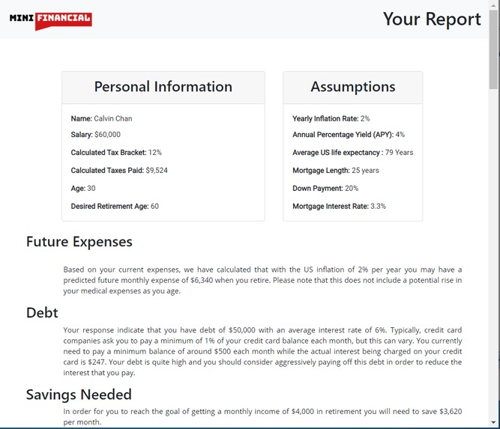The height and width of the screenshot is (429, 500).
Task: Click the Calculated Taxes Paid $9,524 row
Action: point(119,171)
